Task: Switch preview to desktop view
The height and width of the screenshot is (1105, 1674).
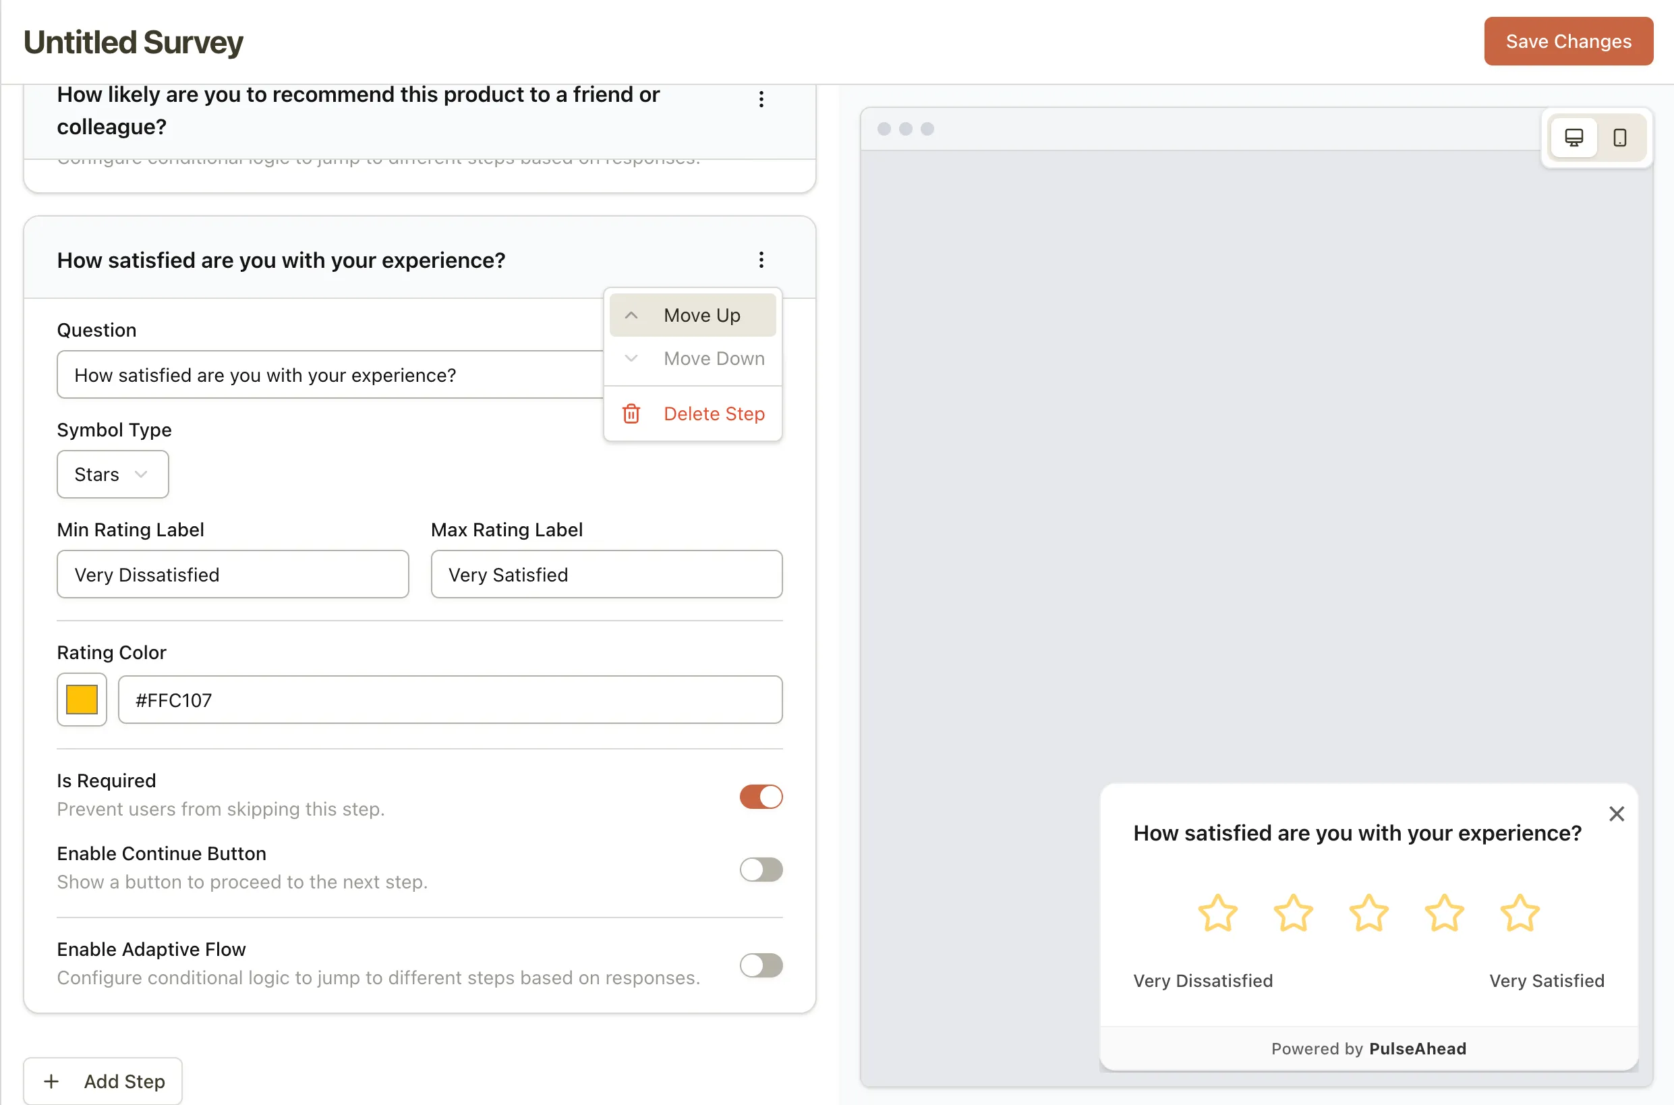Action: click(x=1575, y=138)
